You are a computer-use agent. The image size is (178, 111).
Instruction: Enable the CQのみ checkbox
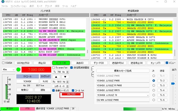tap(3, 63)
